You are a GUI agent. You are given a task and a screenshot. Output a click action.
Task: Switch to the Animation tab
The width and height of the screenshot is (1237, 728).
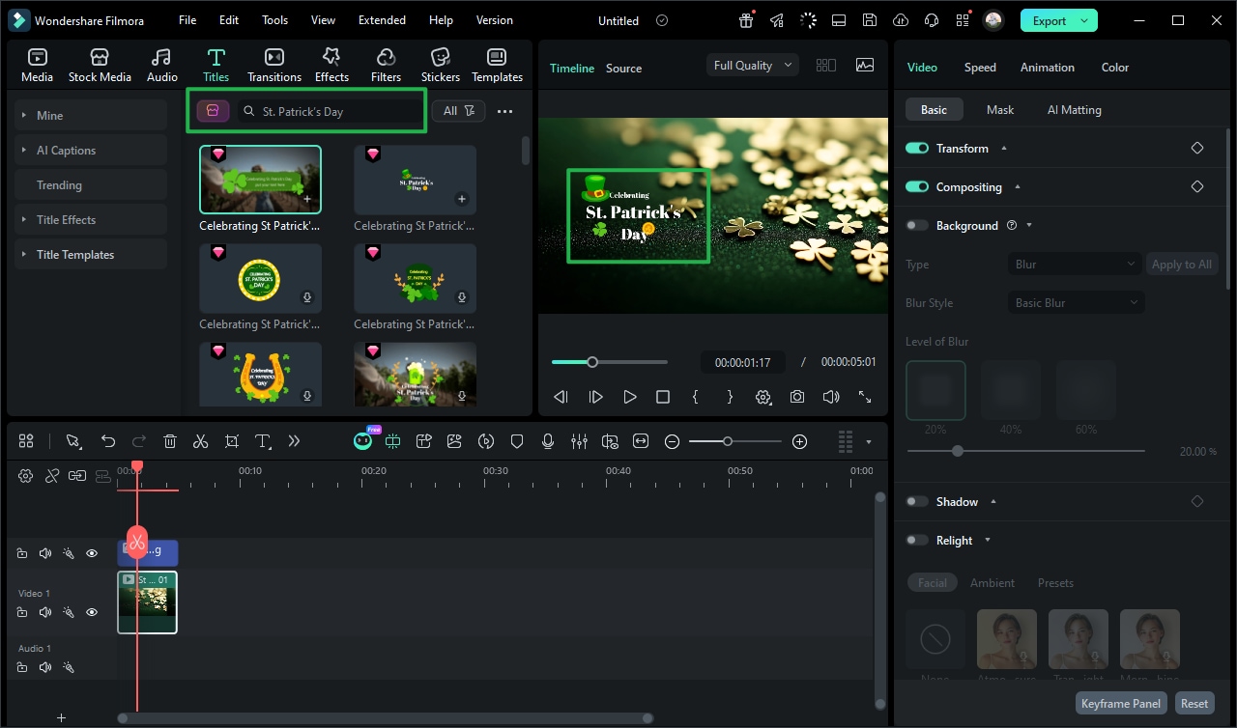click(x=1047, y=68)
